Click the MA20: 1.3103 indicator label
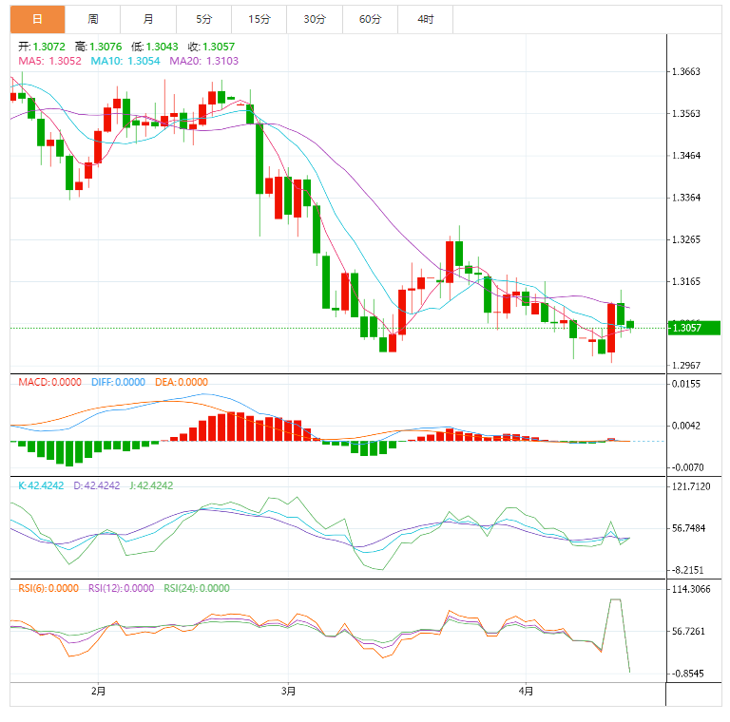The width and height of the screenshot is (730, 722). [204, 61]
